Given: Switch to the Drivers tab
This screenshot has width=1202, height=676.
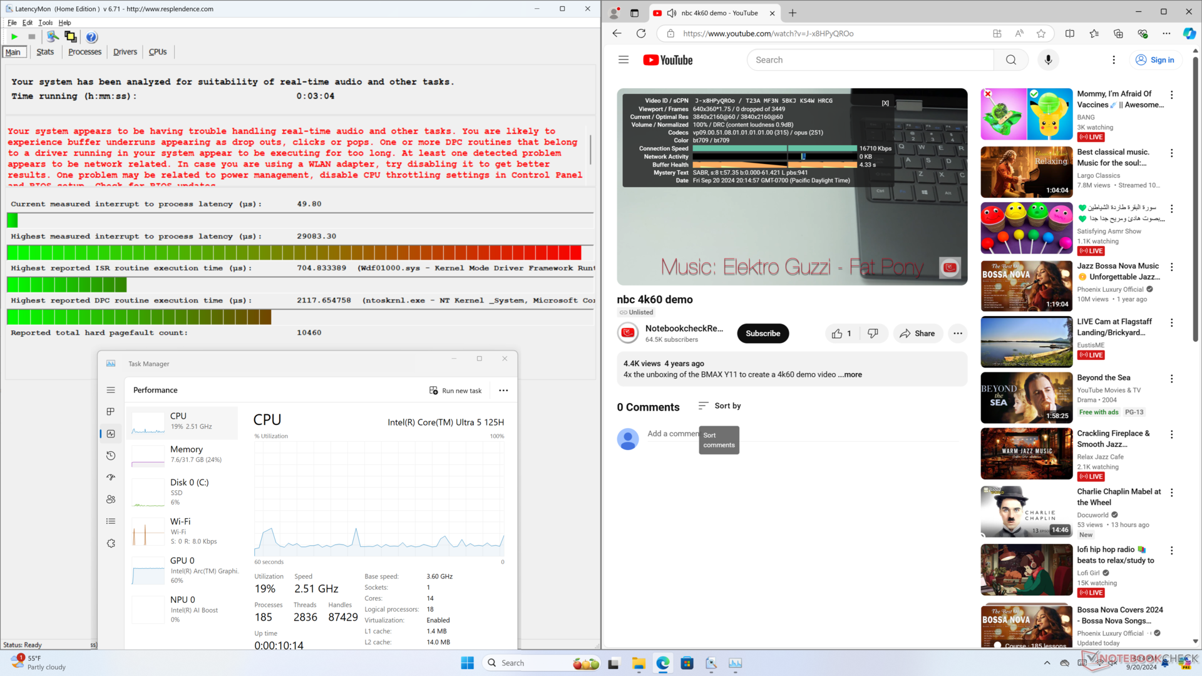Looking at the screenshot, I should [x=125, y=52].
